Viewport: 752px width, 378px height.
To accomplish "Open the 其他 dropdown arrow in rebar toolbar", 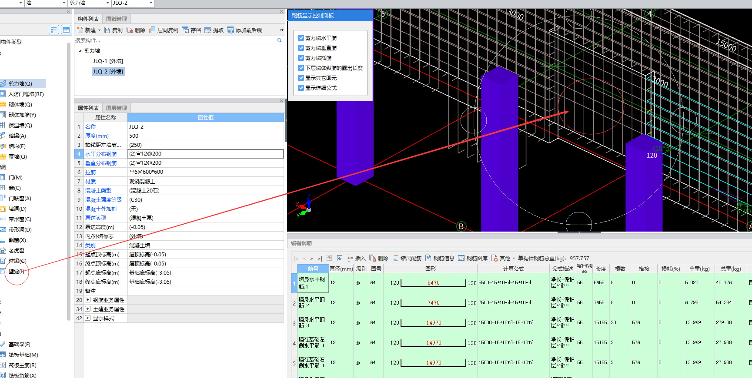I will [514, 258].
